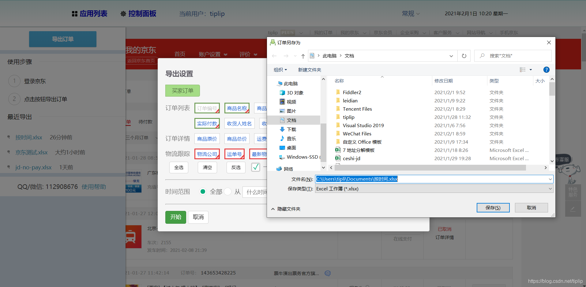Click the search magnifier icon
Viewport: 586px width, 287px height.
tap(482, 56)
